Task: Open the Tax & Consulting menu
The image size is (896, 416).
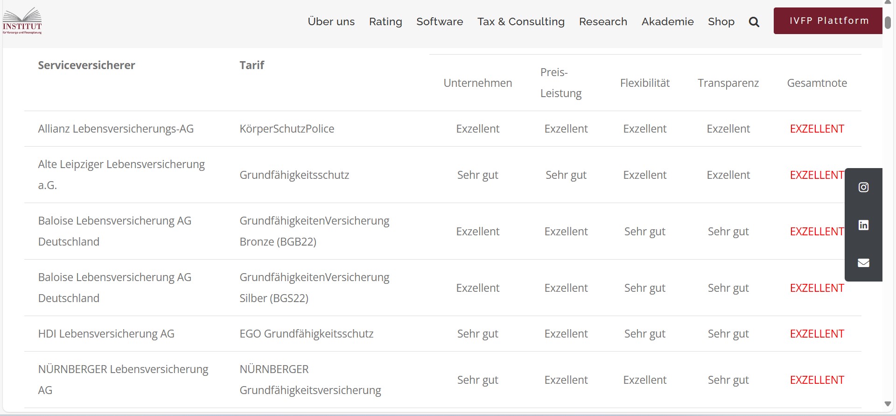Action: (521, 21)
